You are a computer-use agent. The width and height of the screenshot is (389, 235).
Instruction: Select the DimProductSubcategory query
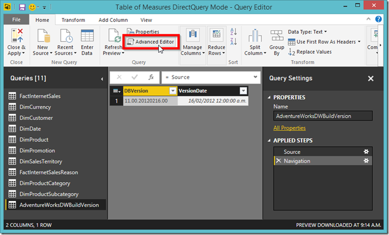56,194
